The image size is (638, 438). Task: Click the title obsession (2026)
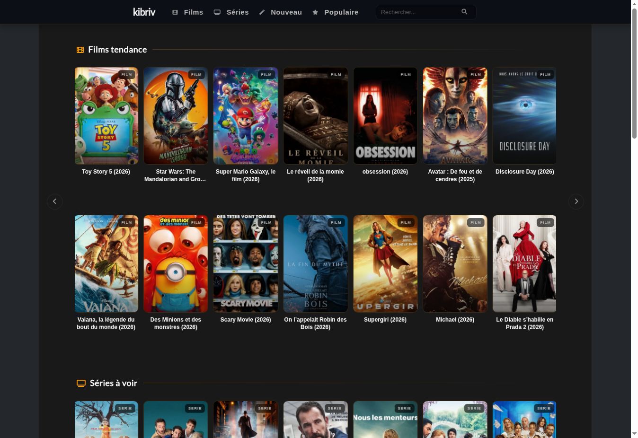[x=385, y=172]
